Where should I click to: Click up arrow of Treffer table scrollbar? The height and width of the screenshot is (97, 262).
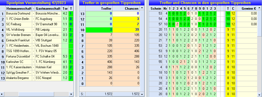point(142,8)
